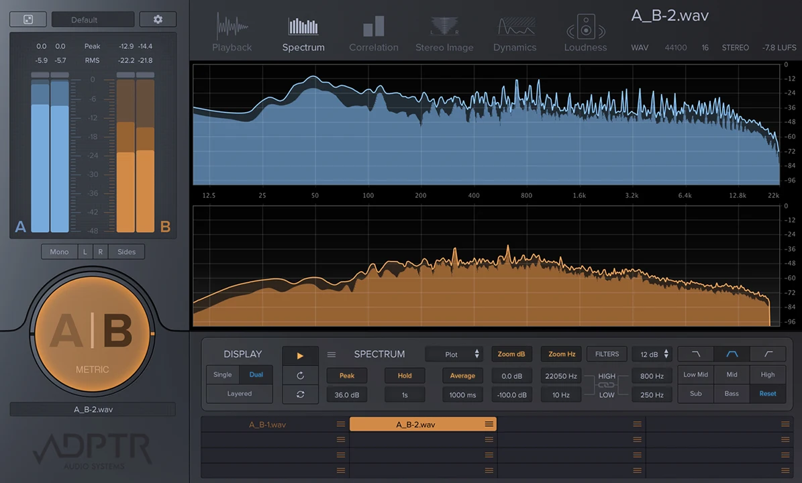The height and width of the screenshot is (483, 802).
Task: Click the HIGH/LOW chain link icon
Action: pos(606,386)
